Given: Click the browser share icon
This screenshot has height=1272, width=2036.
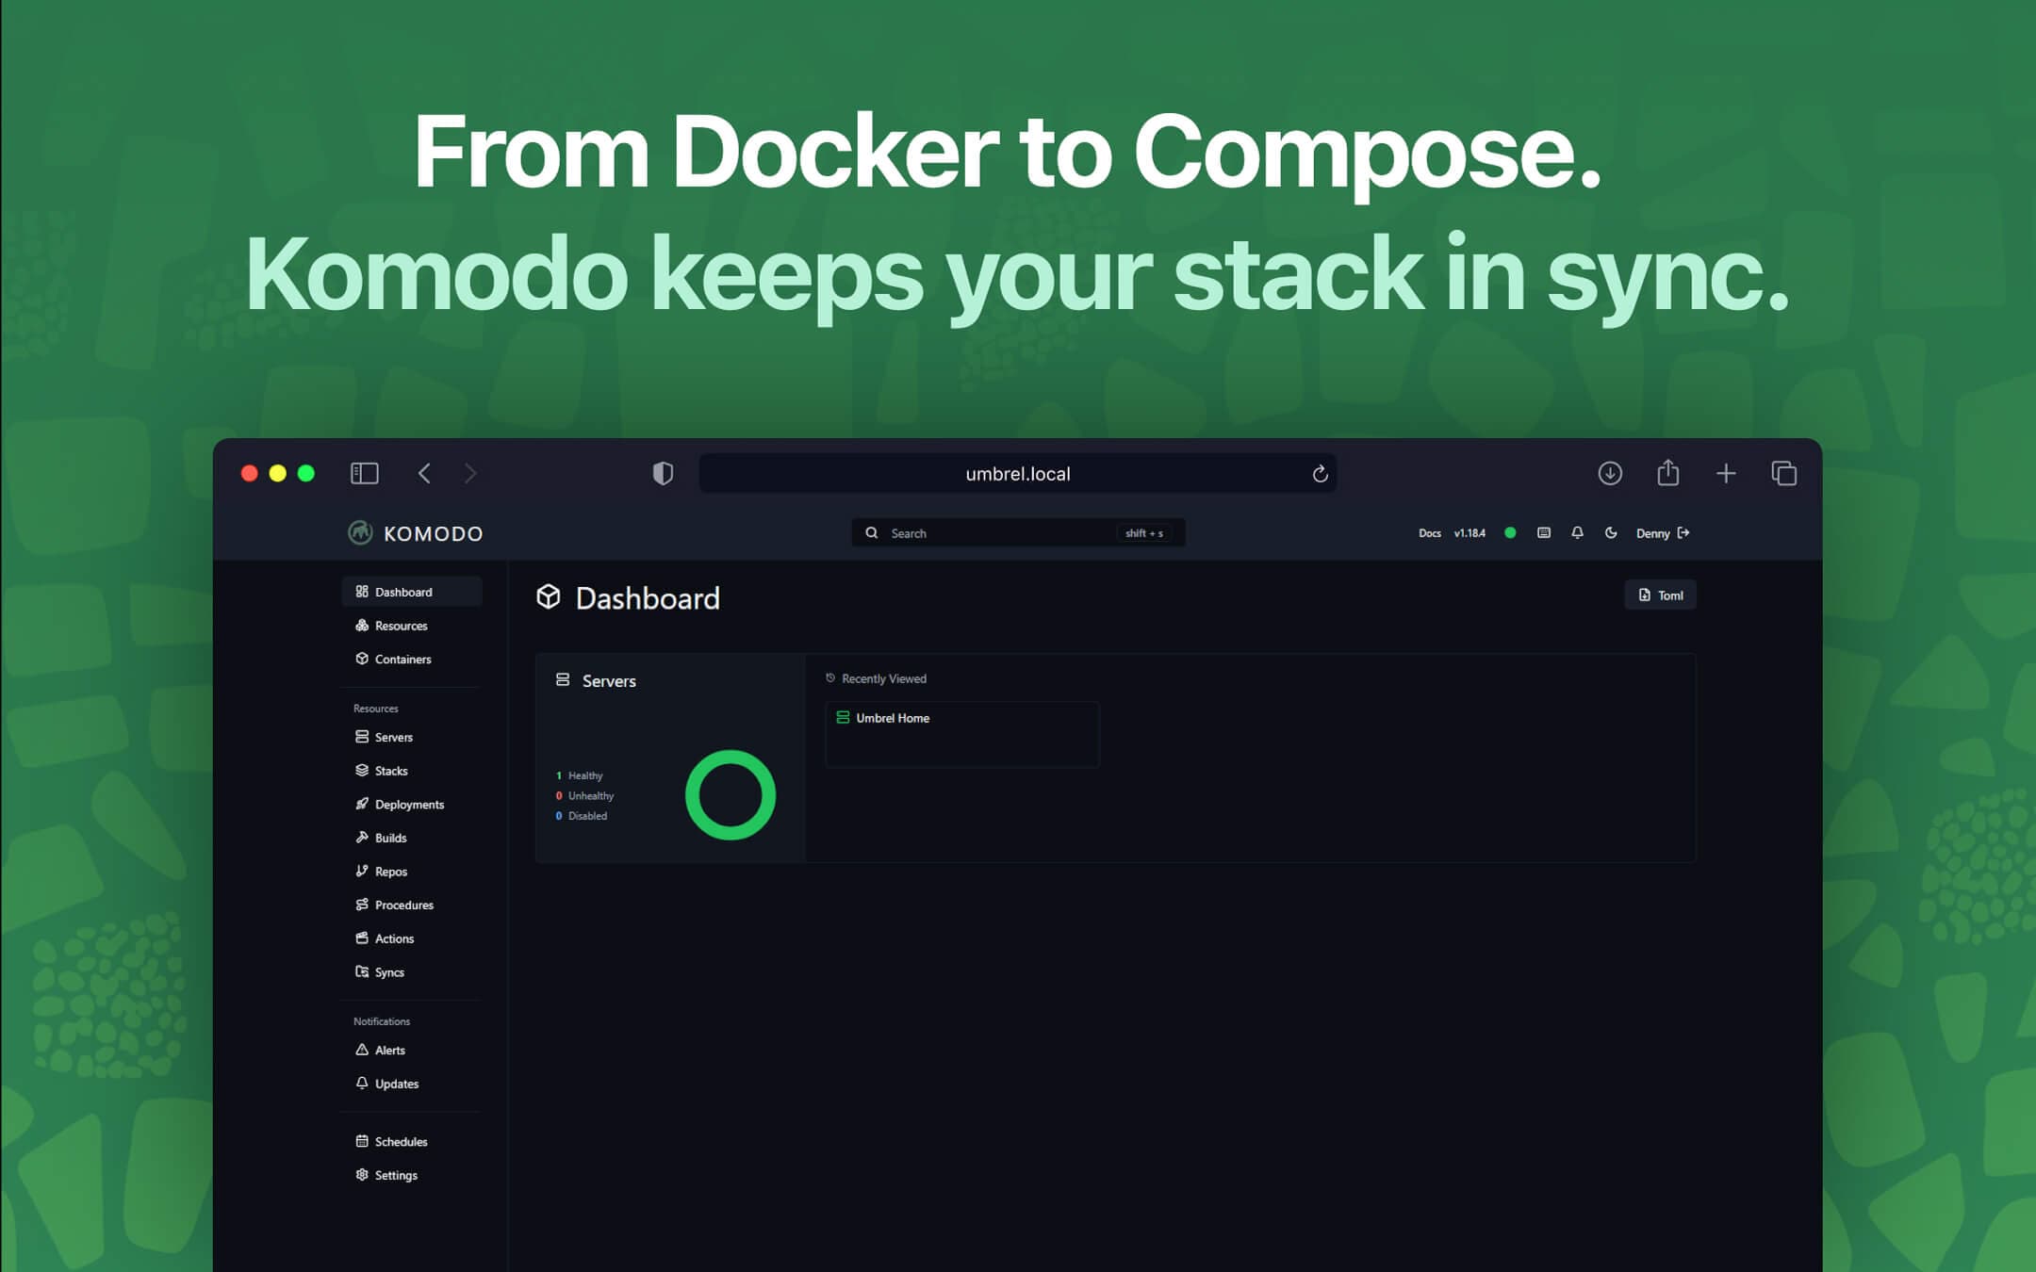Looking at the screenshot, I should (1667, 473).
